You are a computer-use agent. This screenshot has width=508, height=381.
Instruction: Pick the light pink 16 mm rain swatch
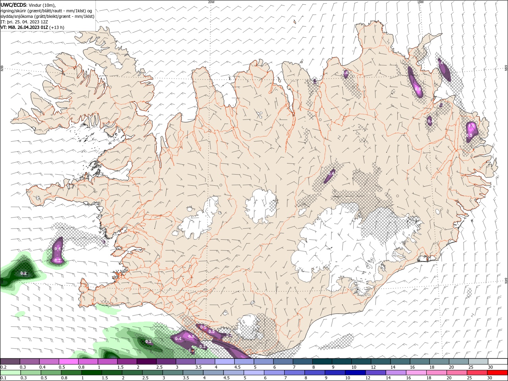click(x=416, y=373)
